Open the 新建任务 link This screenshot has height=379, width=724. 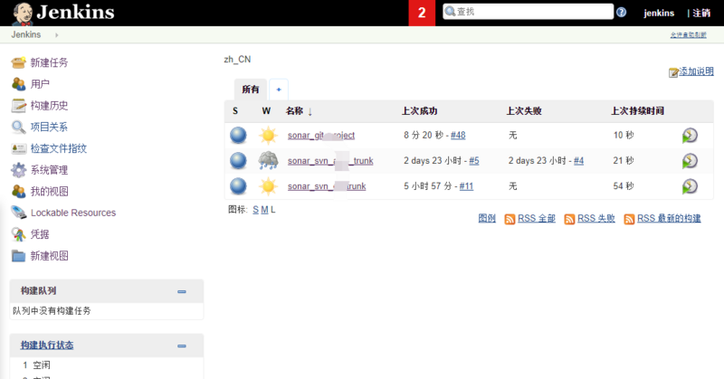click(49, 62)
